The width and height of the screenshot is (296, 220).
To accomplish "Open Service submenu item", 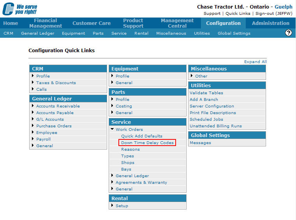I will pyautogui.click(x=119, y=33).
